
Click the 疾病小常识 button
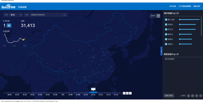pos(169,96)
